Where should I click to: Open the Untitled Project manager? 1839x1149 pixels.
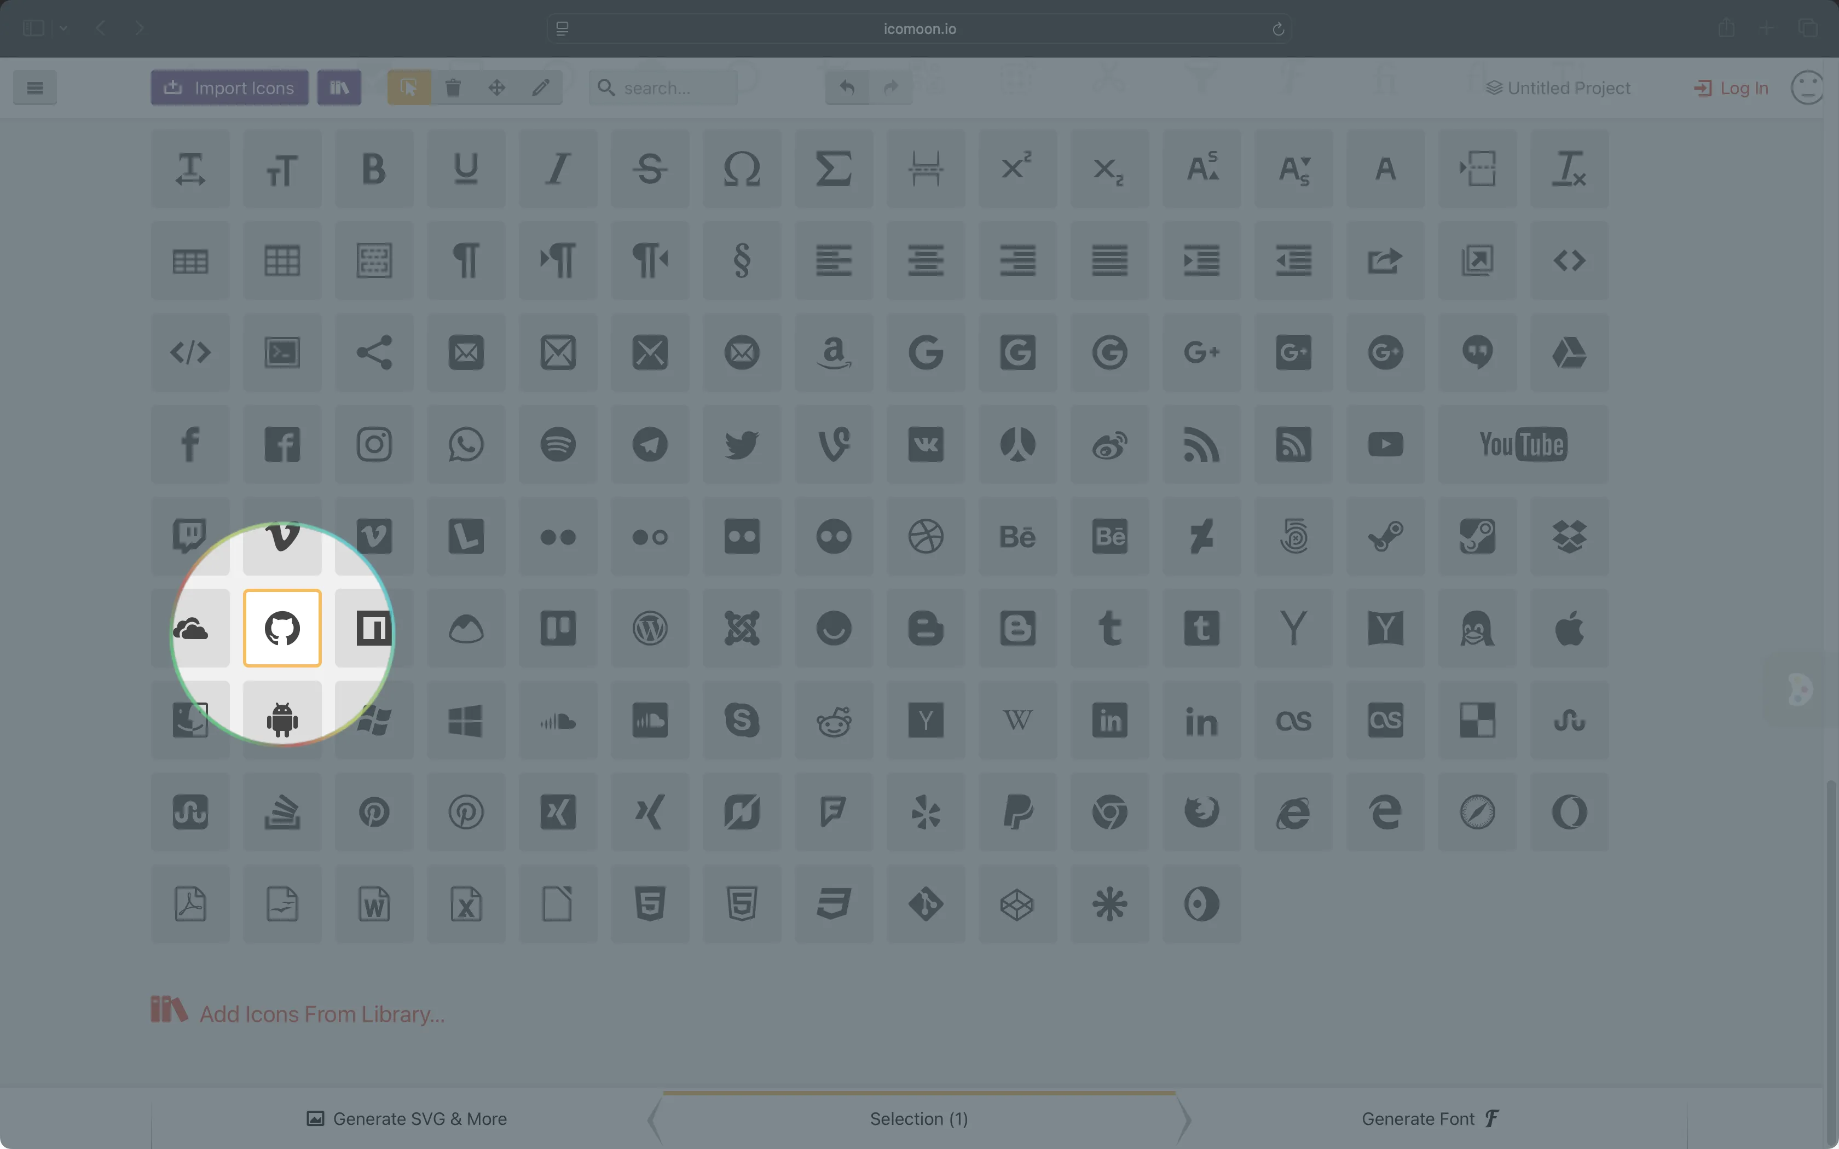click(x=1558, y=88)
